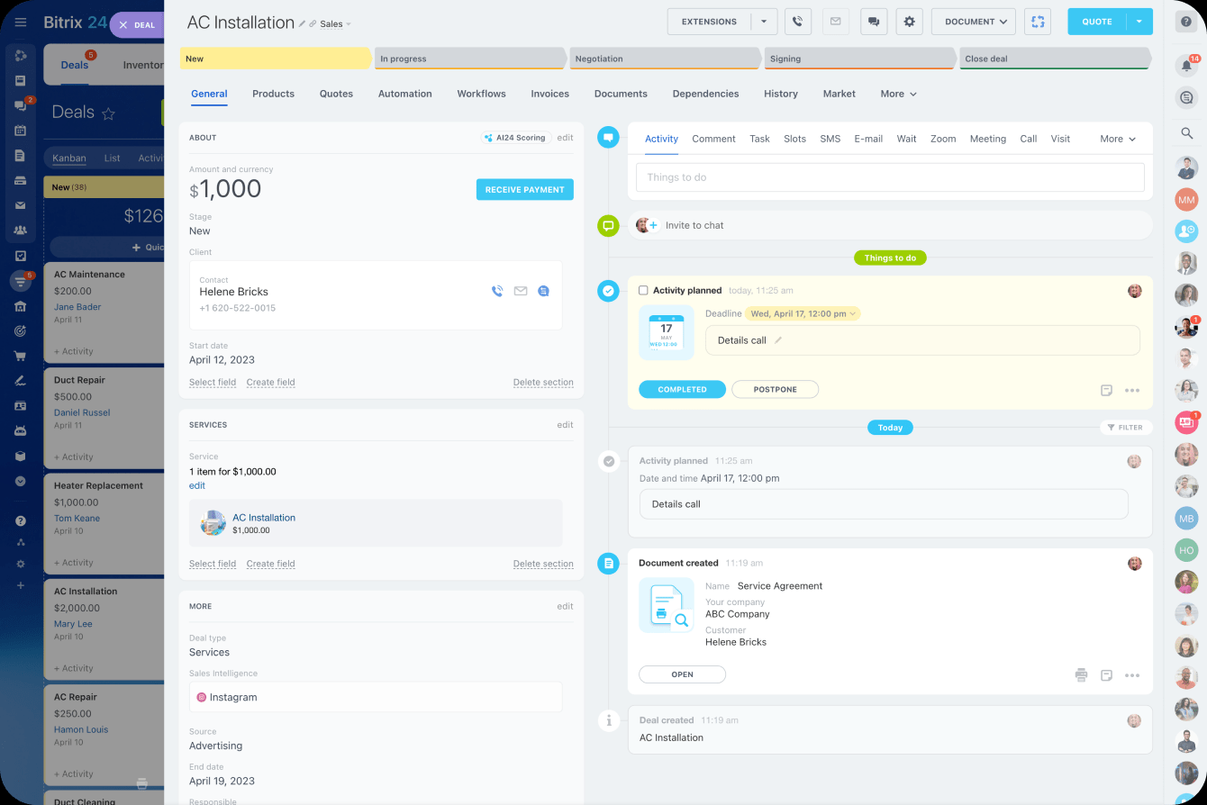Toggle completion on today's Activity planned entry

(609, 460)
